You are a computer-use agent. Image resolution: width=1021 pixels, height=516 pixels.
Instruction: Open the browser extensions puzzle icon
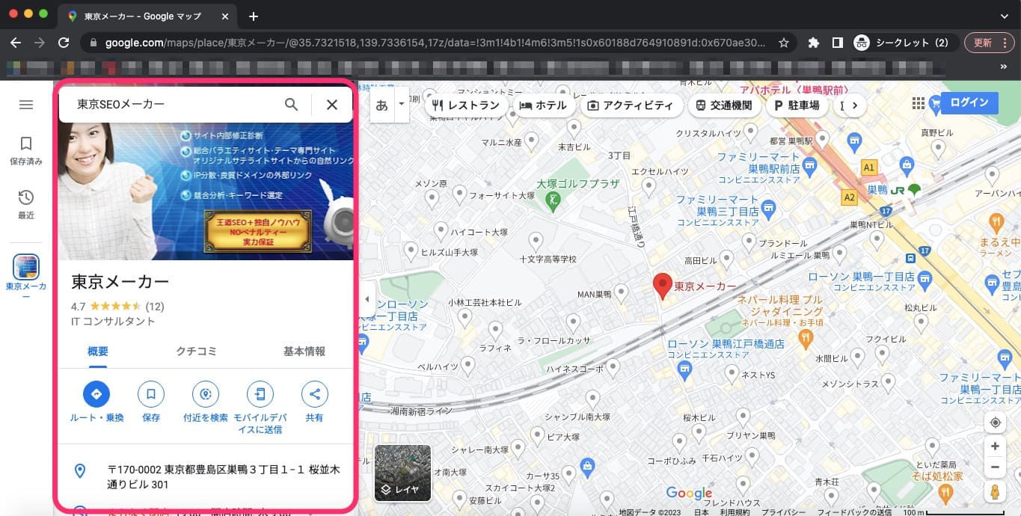click(814, 43)
